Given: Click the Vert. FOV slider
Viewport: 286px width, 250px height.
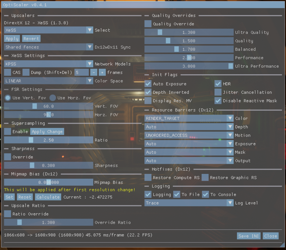Looking at the screenshot, I should click(48, 106).
